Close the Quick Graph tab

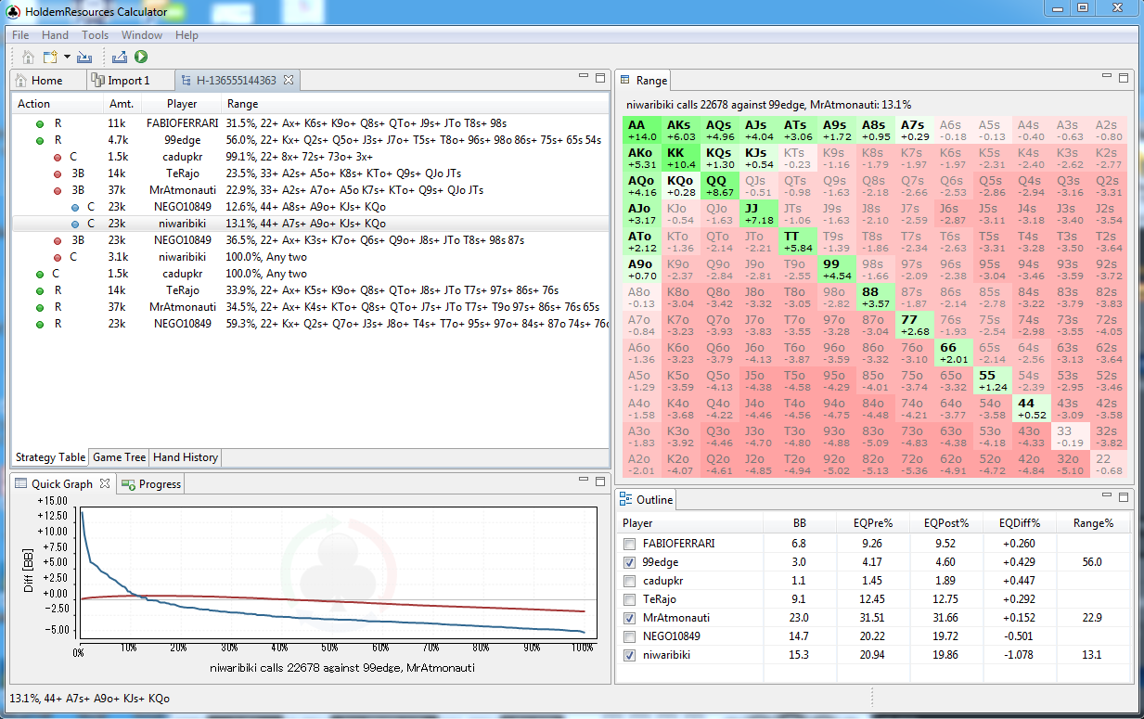pos(105,483)
